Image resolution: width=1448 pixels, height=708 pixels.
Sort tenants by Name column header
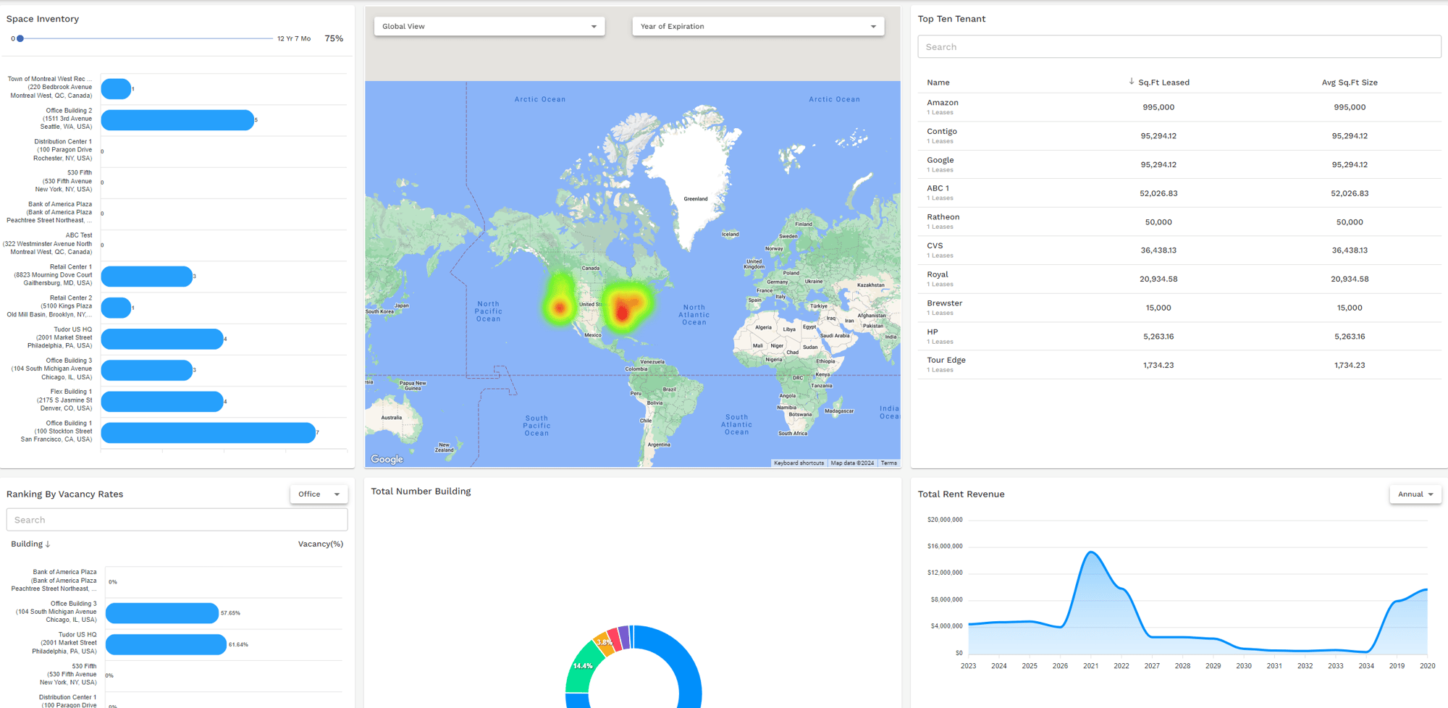[938, 83]
